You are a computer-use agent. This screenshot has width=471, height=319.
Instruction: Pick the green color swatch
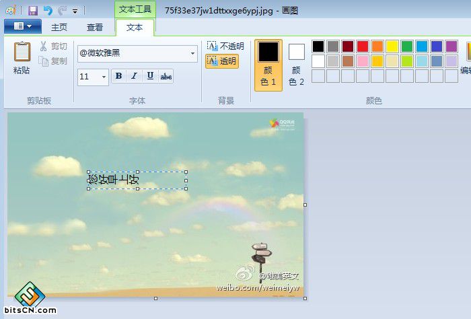click(407, 46)
